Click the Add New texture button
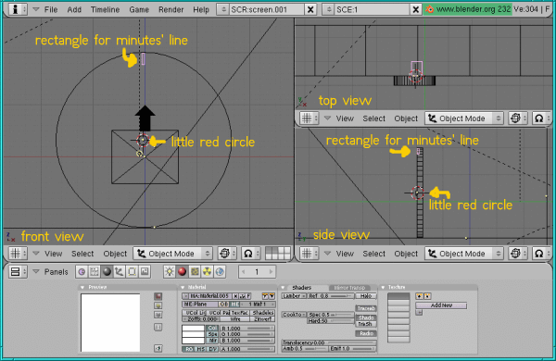 click(x=441, y=305)
